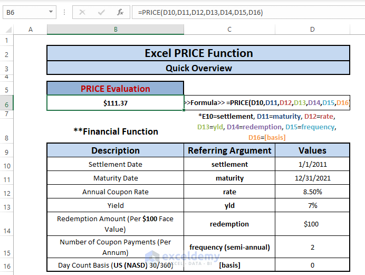
Task: Select the 8.50% value cell
Action: tap(312, 192)
